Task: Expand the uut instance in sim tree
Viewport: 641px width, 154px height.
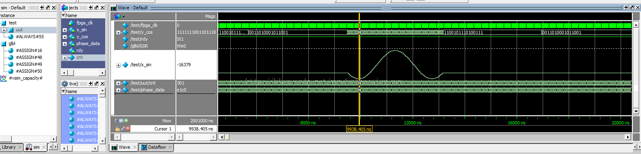Action: [x=4, y=30]
